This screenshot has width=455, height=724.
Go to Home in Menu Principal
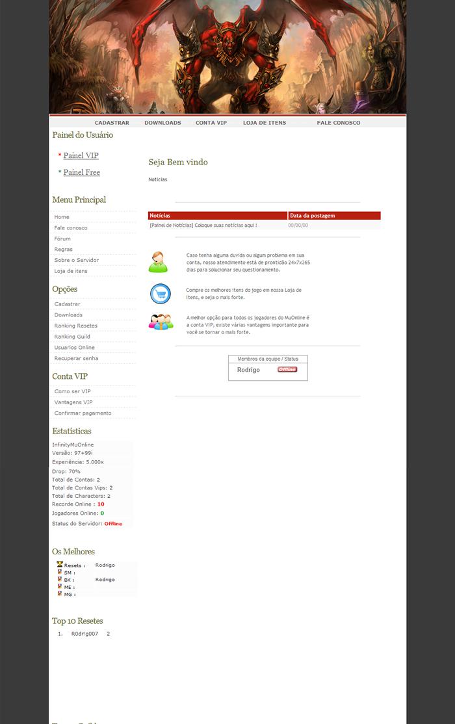click(62, 217)
